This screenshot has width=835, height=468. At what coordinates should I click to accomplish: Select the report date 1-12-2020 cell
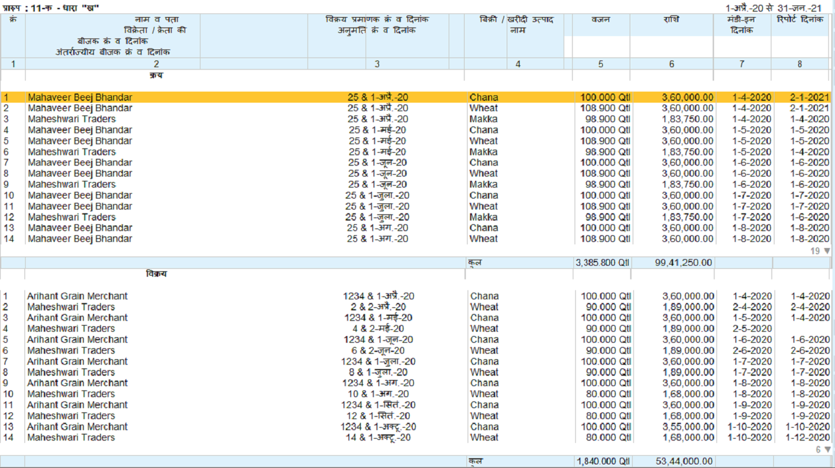(x=809, y=437)
